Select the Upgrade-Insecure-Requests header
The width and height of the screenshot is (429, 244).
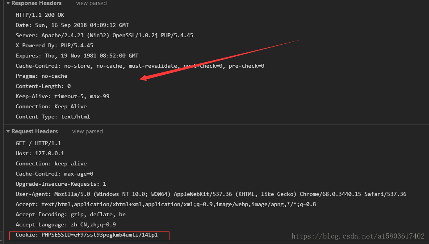pos(60,184)
